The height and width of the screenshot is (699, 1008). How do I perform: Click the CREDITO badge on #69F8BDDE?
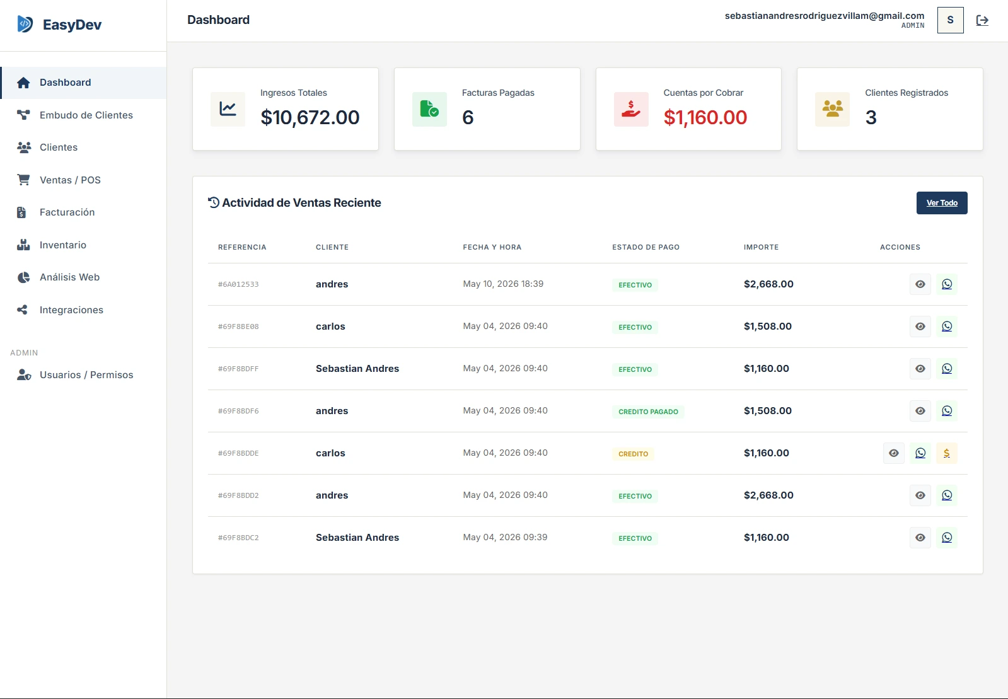(x=633, y=454)
